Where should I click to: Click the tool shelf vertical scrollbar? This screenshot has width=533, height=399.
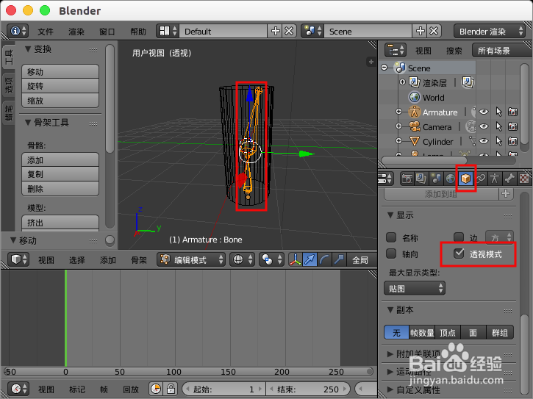(110, 98)
